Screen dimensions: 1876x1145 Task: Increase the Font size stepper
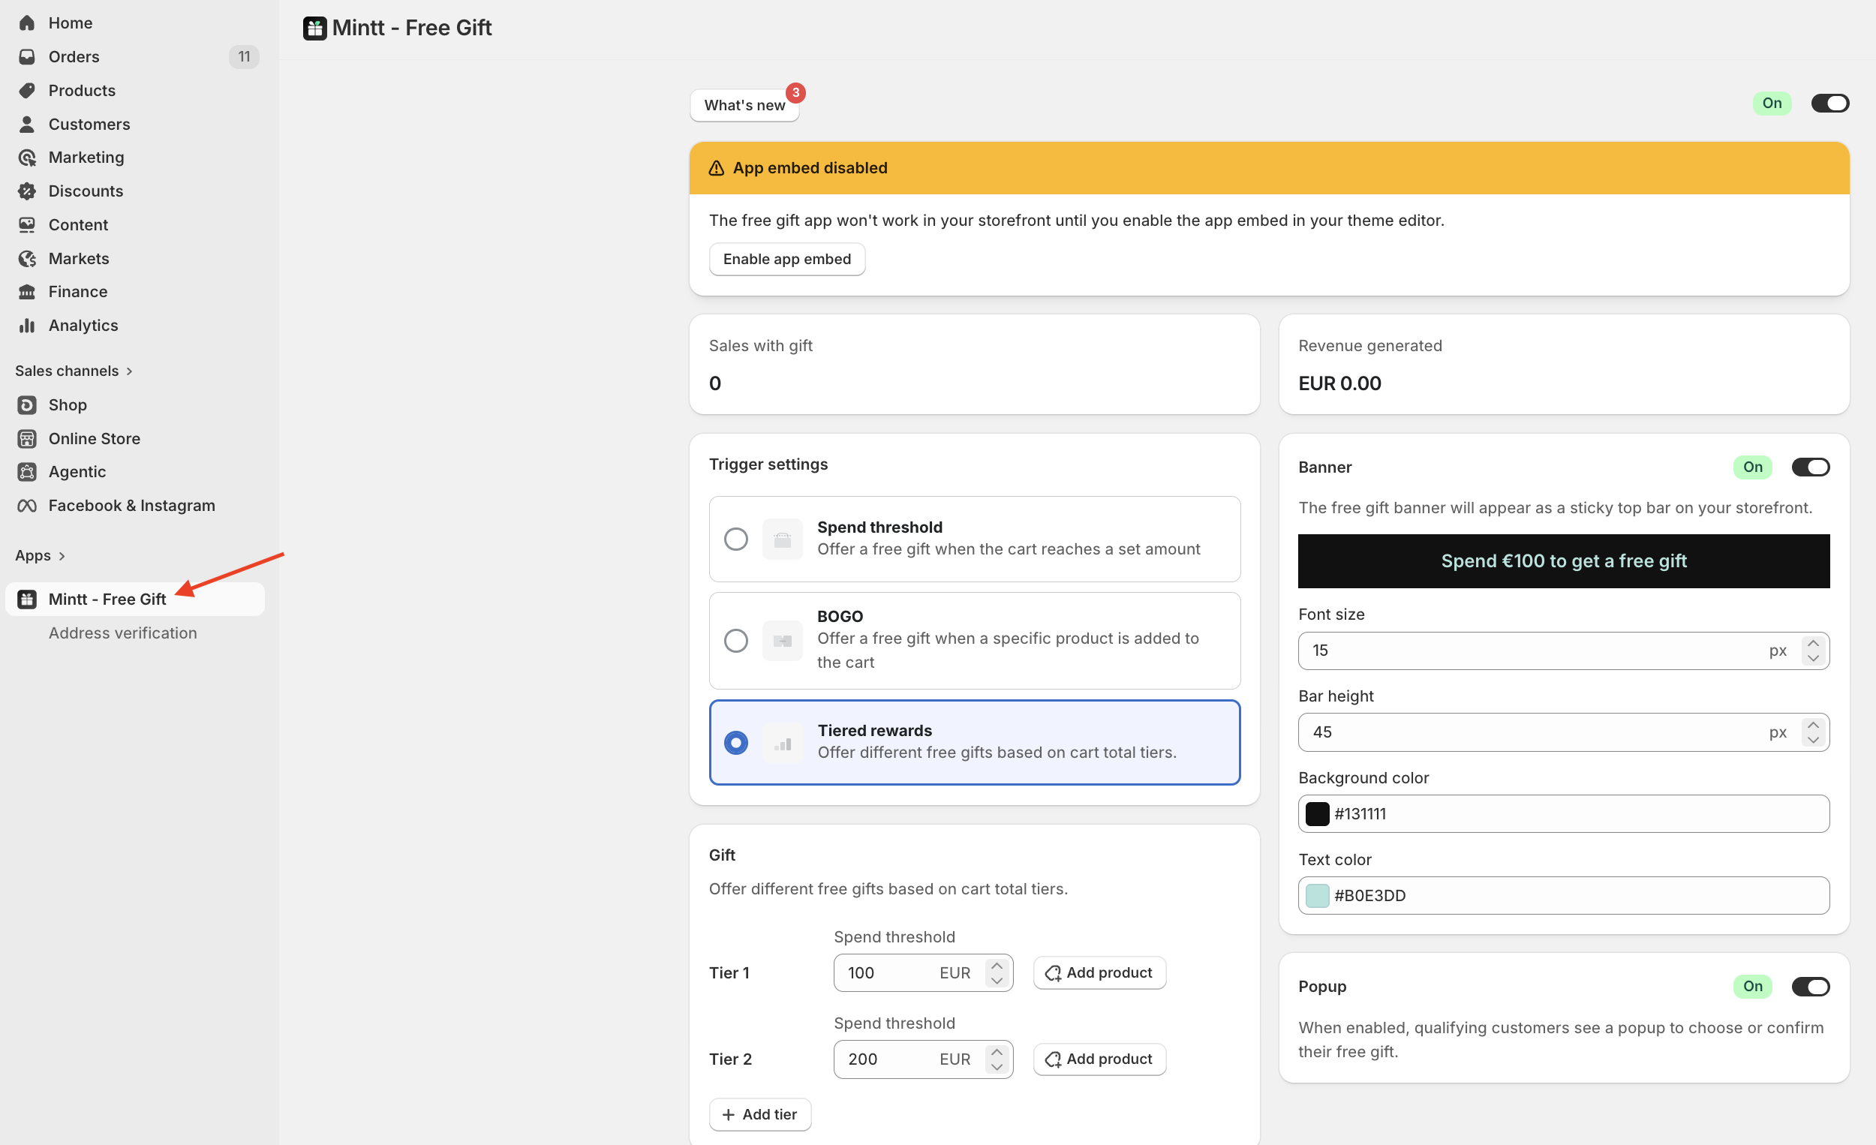click(x=1813, y=643)
